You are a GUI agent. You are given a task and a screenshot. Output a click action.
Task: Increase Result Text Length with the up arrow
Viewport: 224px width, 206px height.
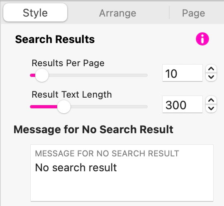(x=211, y=100)
